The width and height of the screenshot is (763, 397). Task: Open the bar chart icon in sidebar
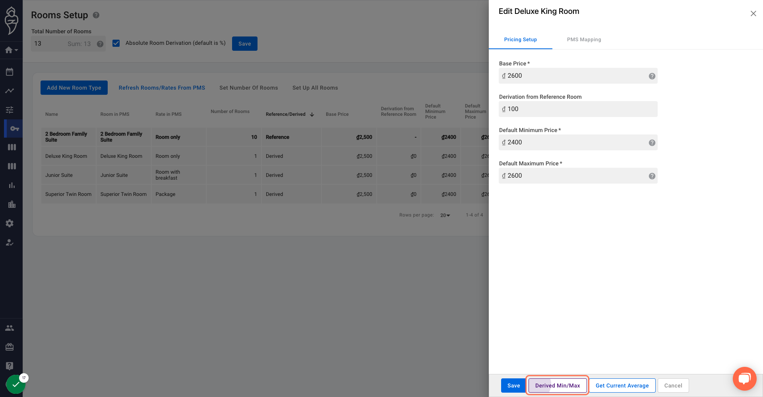(x=12, y=185)
